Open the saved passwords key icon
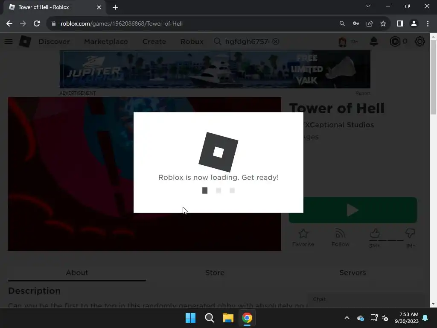The width and height of the screenshot is (437, 328). (356, 24)
